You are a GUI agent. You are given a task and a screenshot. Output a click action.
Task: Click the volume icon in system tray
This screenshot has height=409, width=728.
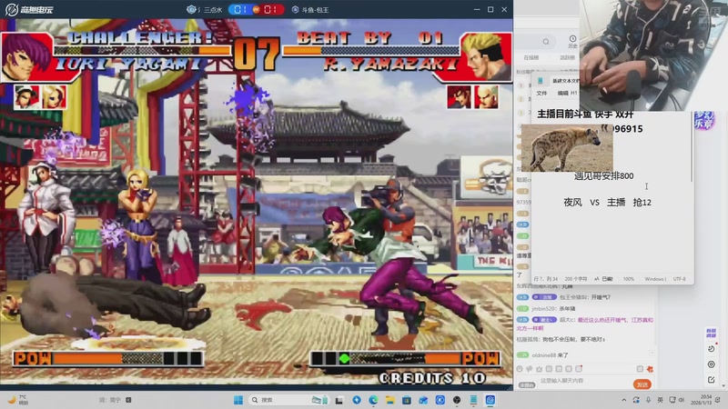(681, 400)
